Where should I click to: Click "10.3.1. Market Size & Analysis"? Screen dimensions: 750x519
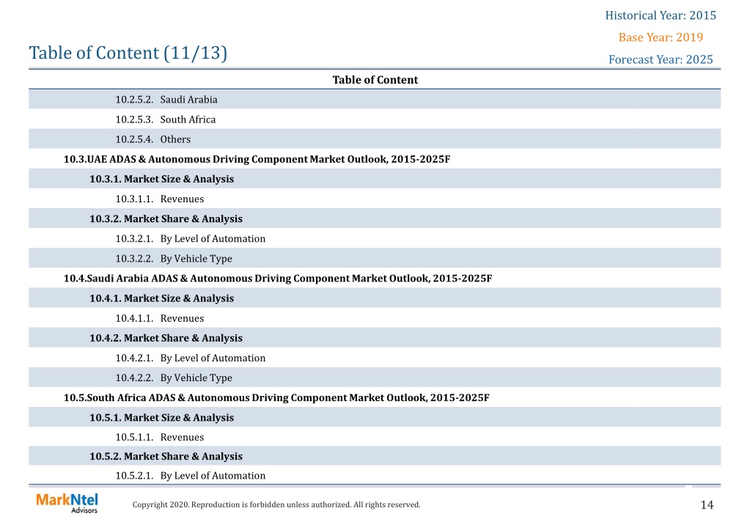162,179
